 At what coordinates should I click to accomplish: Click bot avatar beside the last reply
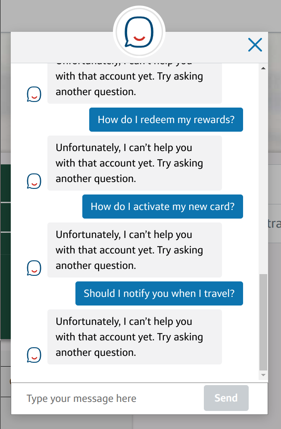34,355
